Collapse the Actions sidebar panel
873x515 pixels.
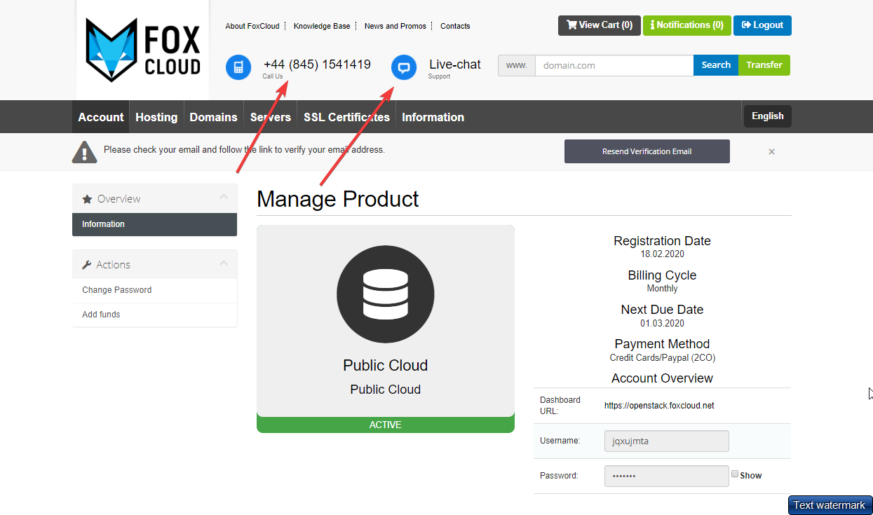point(224,263)
